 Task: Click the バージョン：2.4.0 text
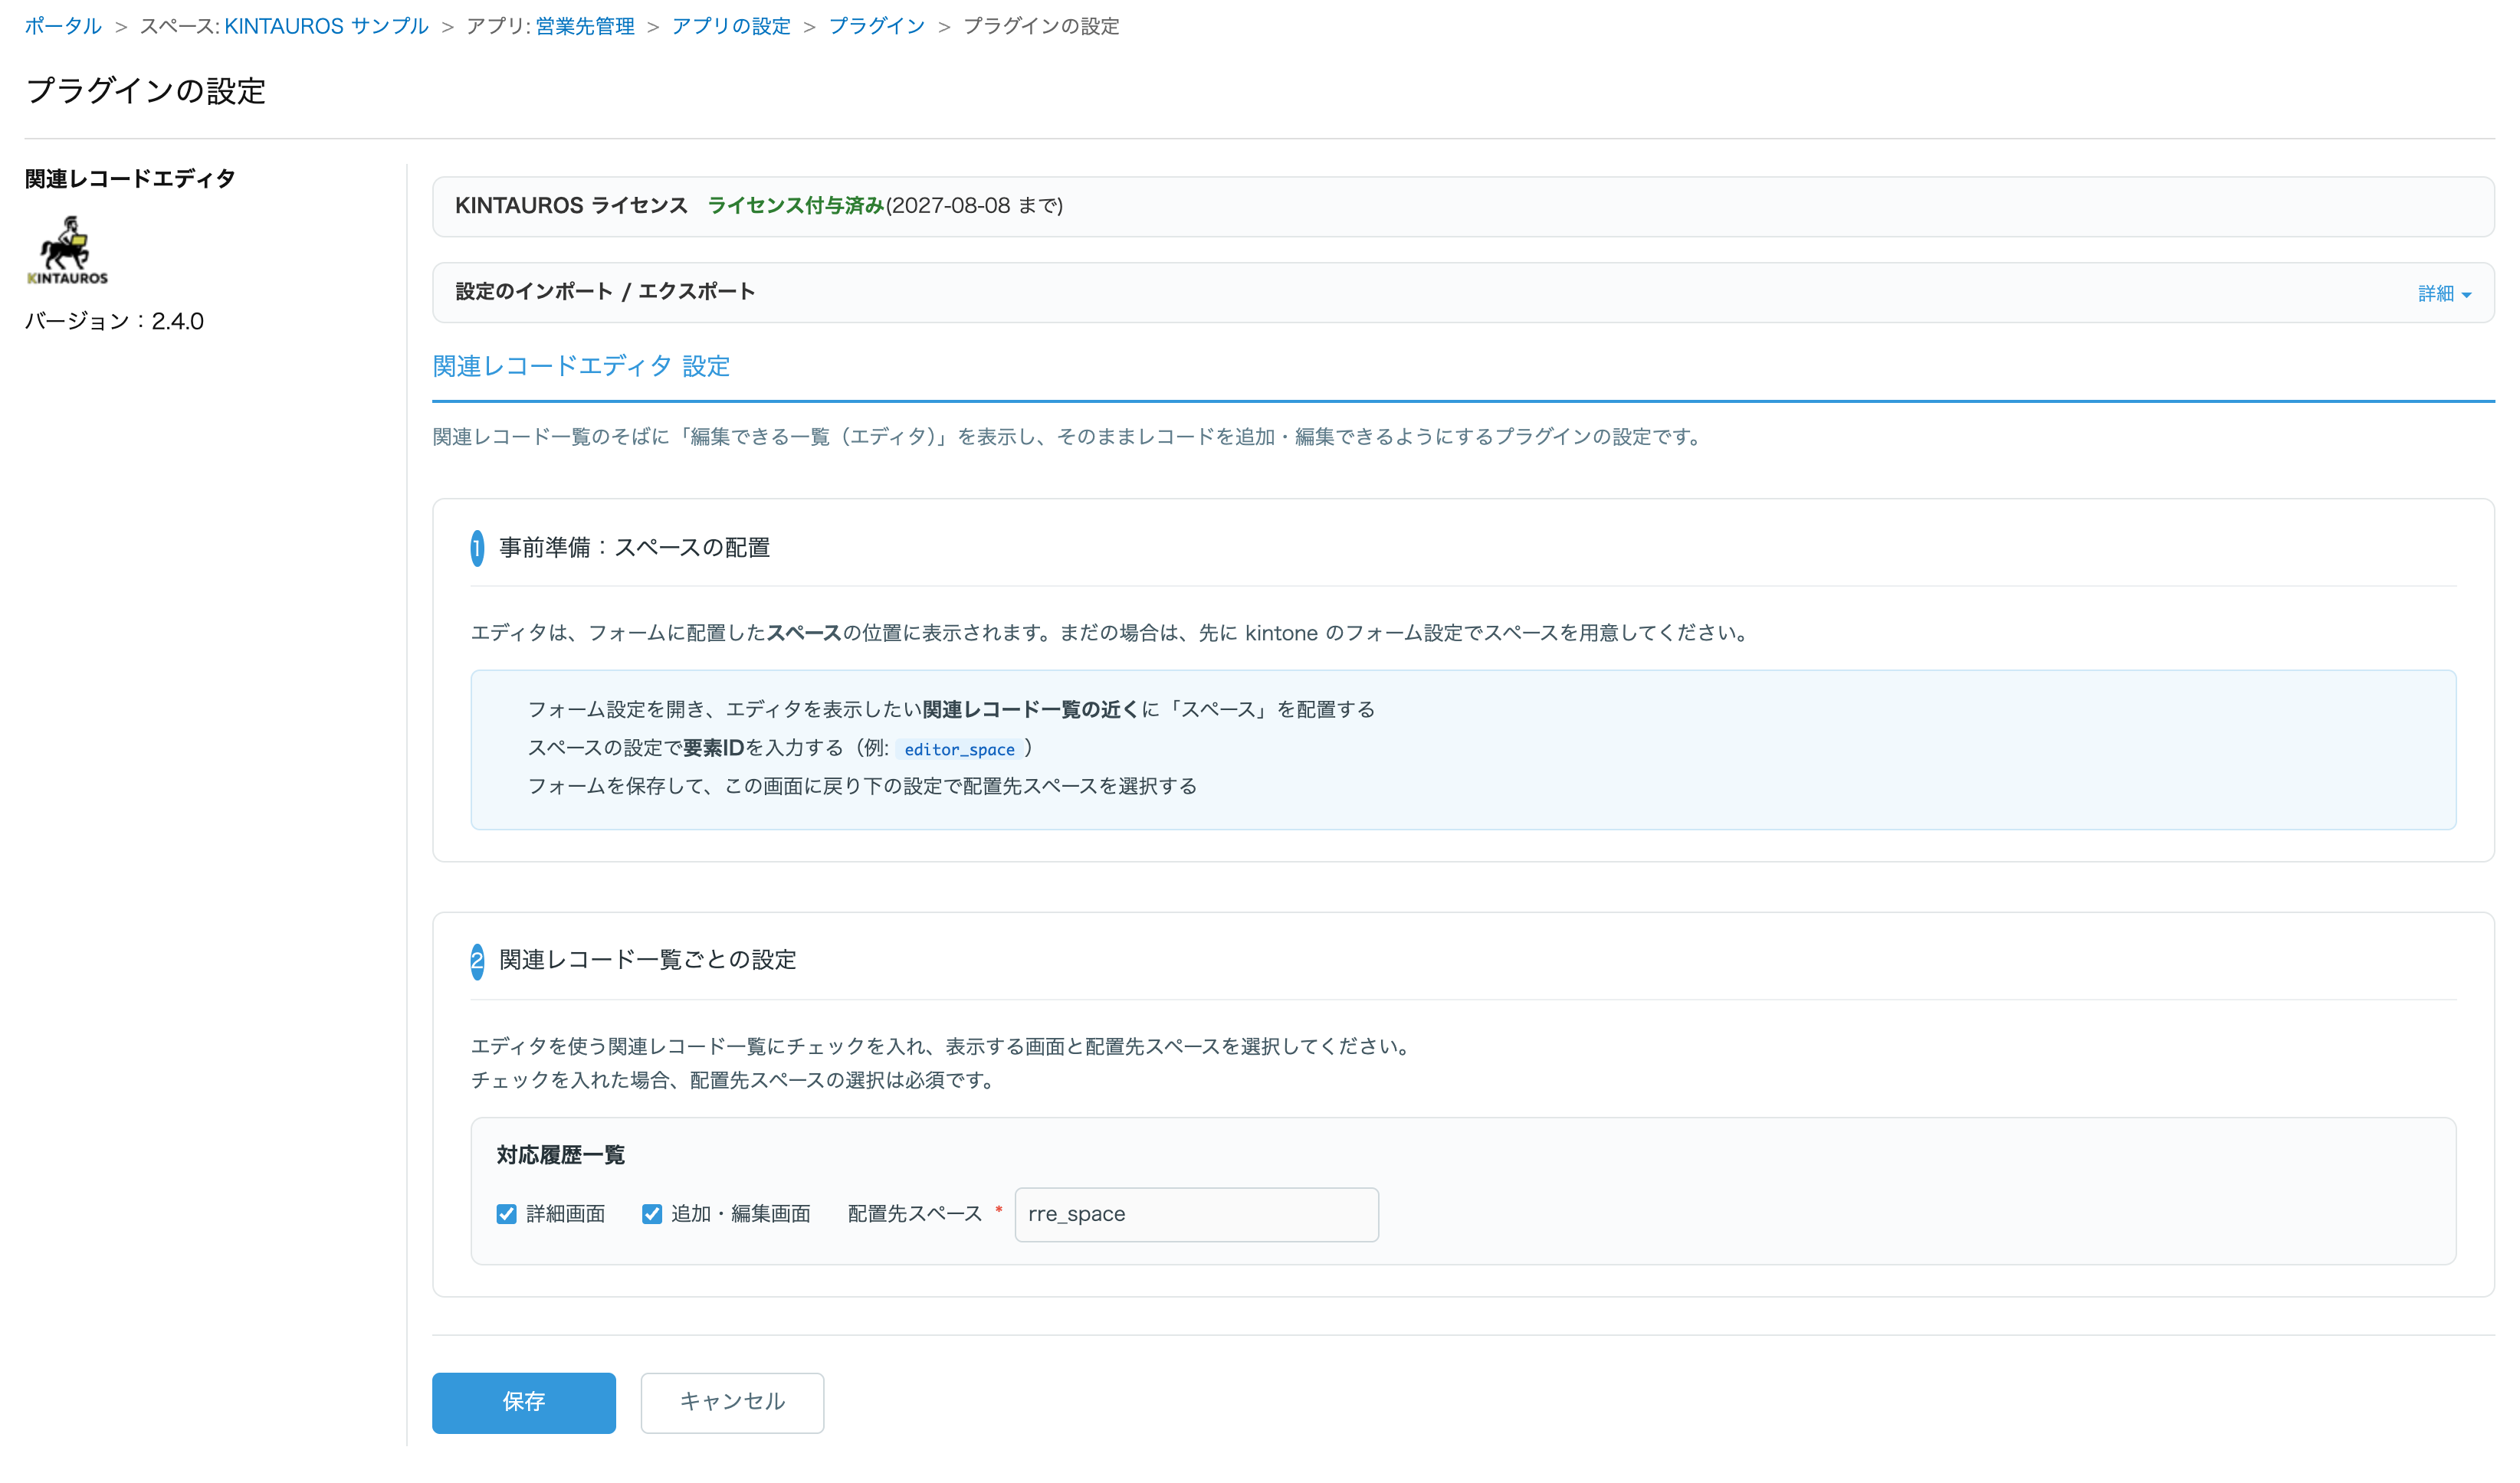click(x=114, y=322)
